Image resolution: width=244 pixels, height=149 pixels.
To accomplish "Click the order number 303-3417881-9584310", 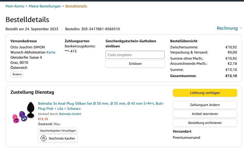I will tap(100, 29).
